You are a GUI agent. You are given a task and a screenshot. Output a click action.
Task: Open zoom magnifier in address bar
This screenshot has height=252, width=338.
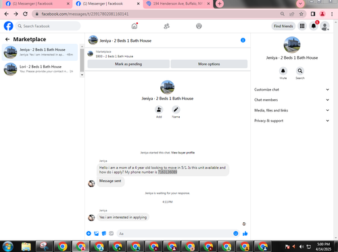tap(283, 14)
